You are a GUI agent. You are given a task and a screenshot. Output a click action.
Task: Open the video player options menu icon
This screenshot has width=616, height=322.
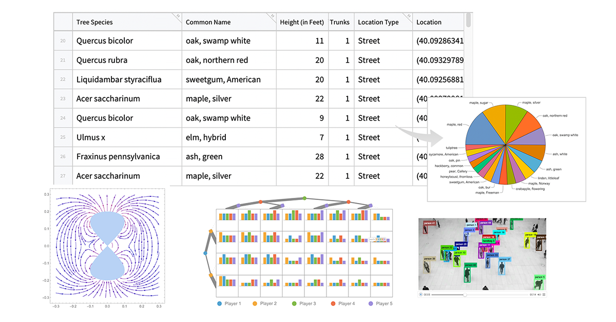pyautogui.click(x=544, y=295)
